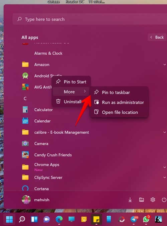167x226 pixels.
Task: Click the calibre folder icon
Action: coord(25,132)
